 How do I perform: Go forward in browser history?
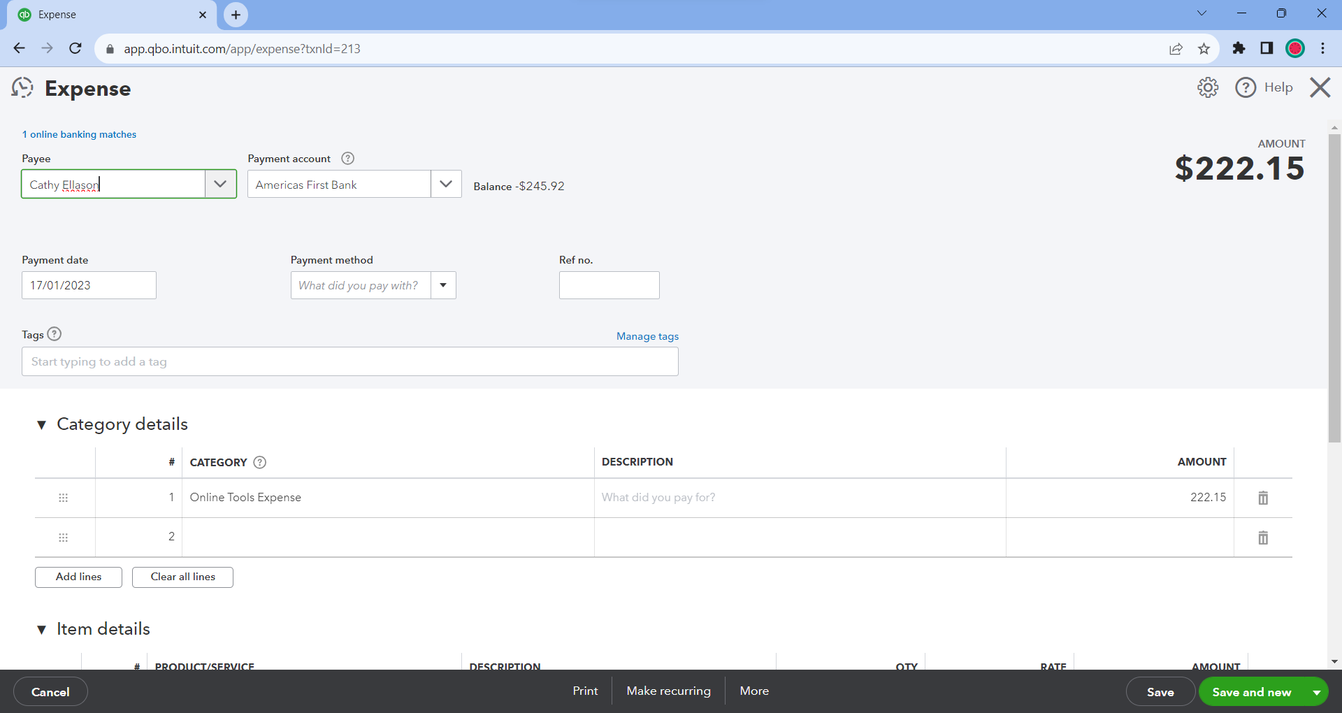click(x=47, y=48)
